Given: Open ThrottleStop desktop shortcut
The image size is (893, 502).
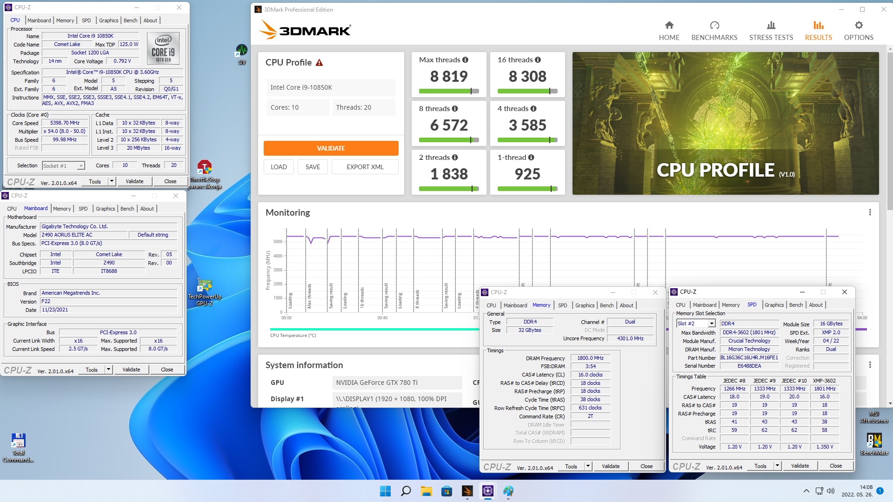Looking at the screenshot, I should click(x=204, y=174).
